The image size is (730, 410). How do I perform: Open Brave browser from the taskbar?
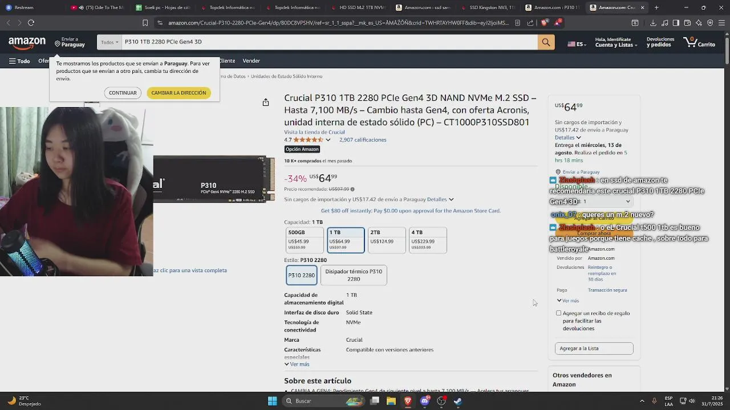point(408,401)
